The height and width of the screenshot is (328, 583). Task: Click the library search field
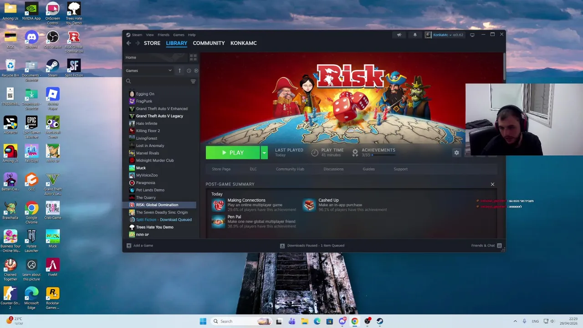pyautogui.click(x=157, y=82)
